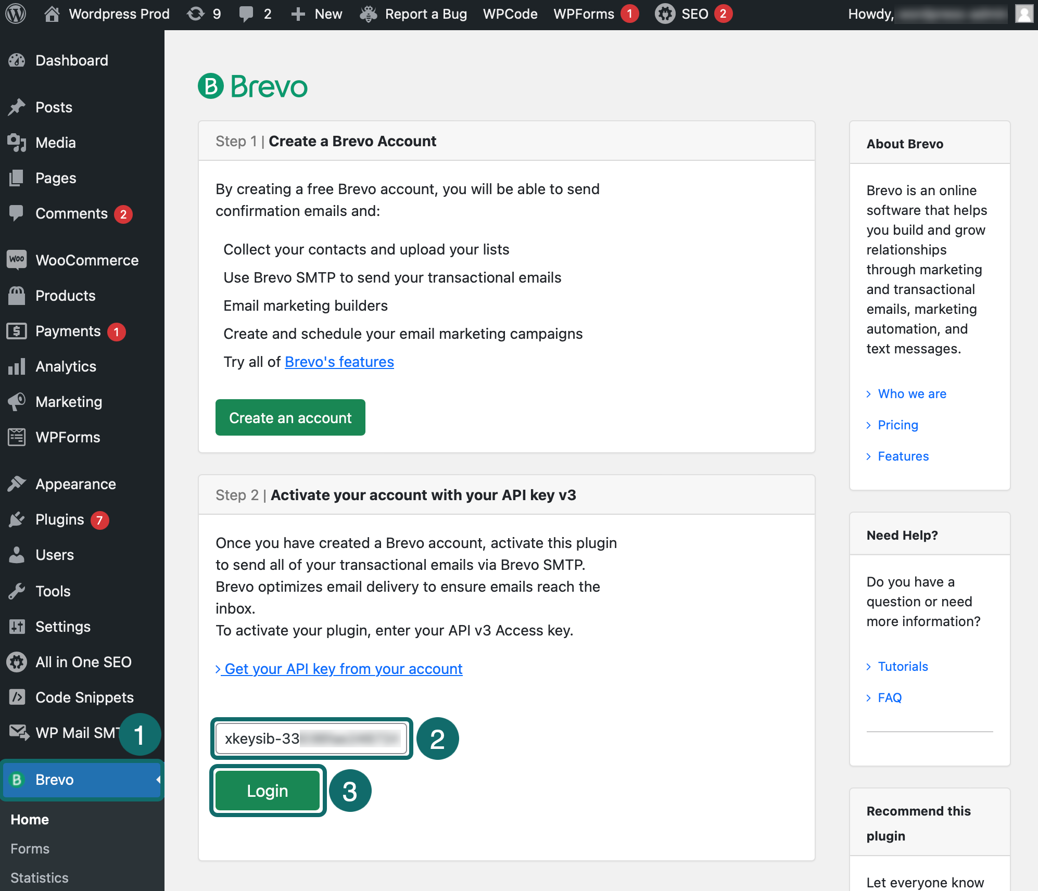Select the Brevo logo icon in sidebar

(17, 779)
